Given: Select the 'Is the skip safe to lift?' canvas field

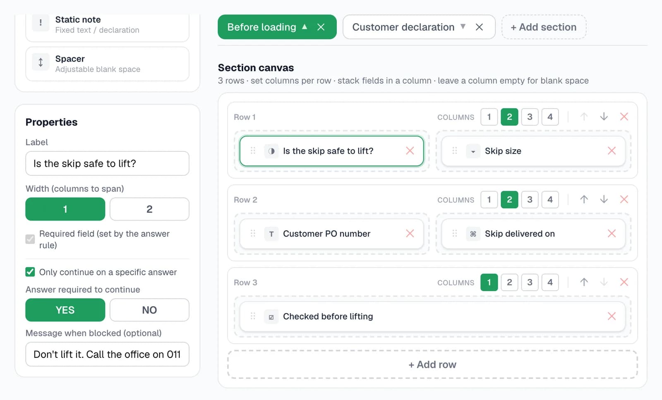Looking at the screenshot, I should coord(331,151).
